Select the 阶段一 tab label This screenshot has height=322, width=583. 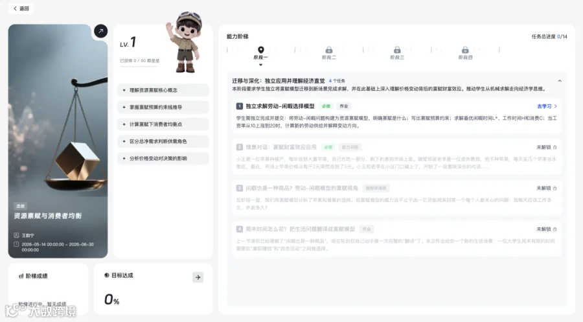260,57
